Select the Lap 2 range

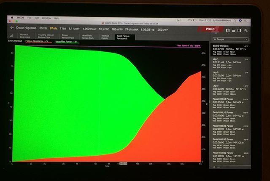(230, 77)
